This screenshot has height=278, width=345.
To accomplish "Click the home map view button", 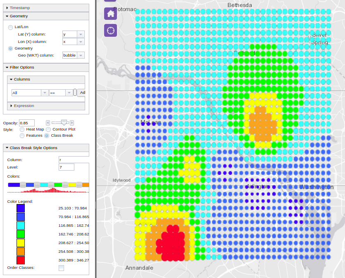I will pyautogui.click(x=110, y=14).
